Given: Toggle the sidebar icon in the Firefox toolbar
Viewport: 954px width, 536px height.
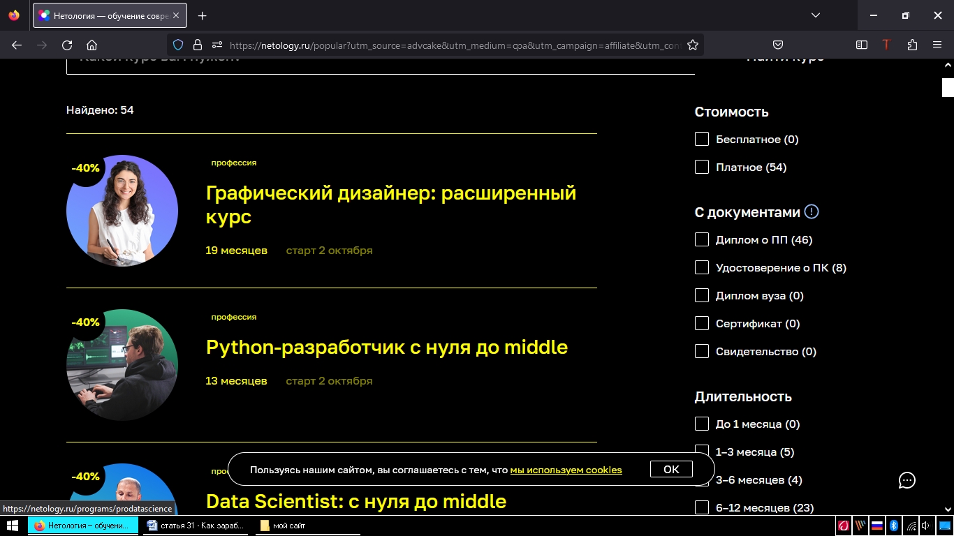Looking at the screenshot, I should (x=862, y=45).
